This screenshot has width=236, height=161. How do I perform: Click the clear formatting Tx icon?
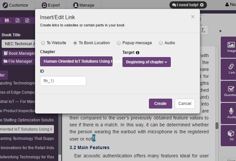(203, 30)
